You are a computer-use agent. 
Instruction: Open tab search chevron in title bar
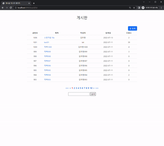click(x=144, y=2)
